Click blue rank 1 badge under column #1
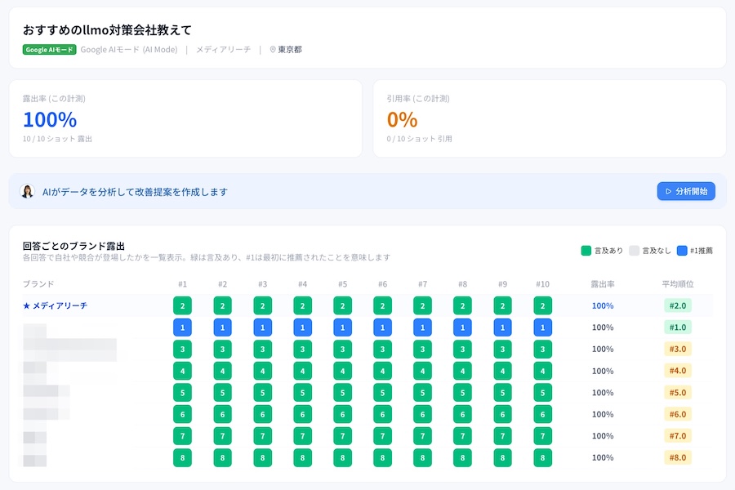Screen dimensions: 735x490 click(182, 327)
